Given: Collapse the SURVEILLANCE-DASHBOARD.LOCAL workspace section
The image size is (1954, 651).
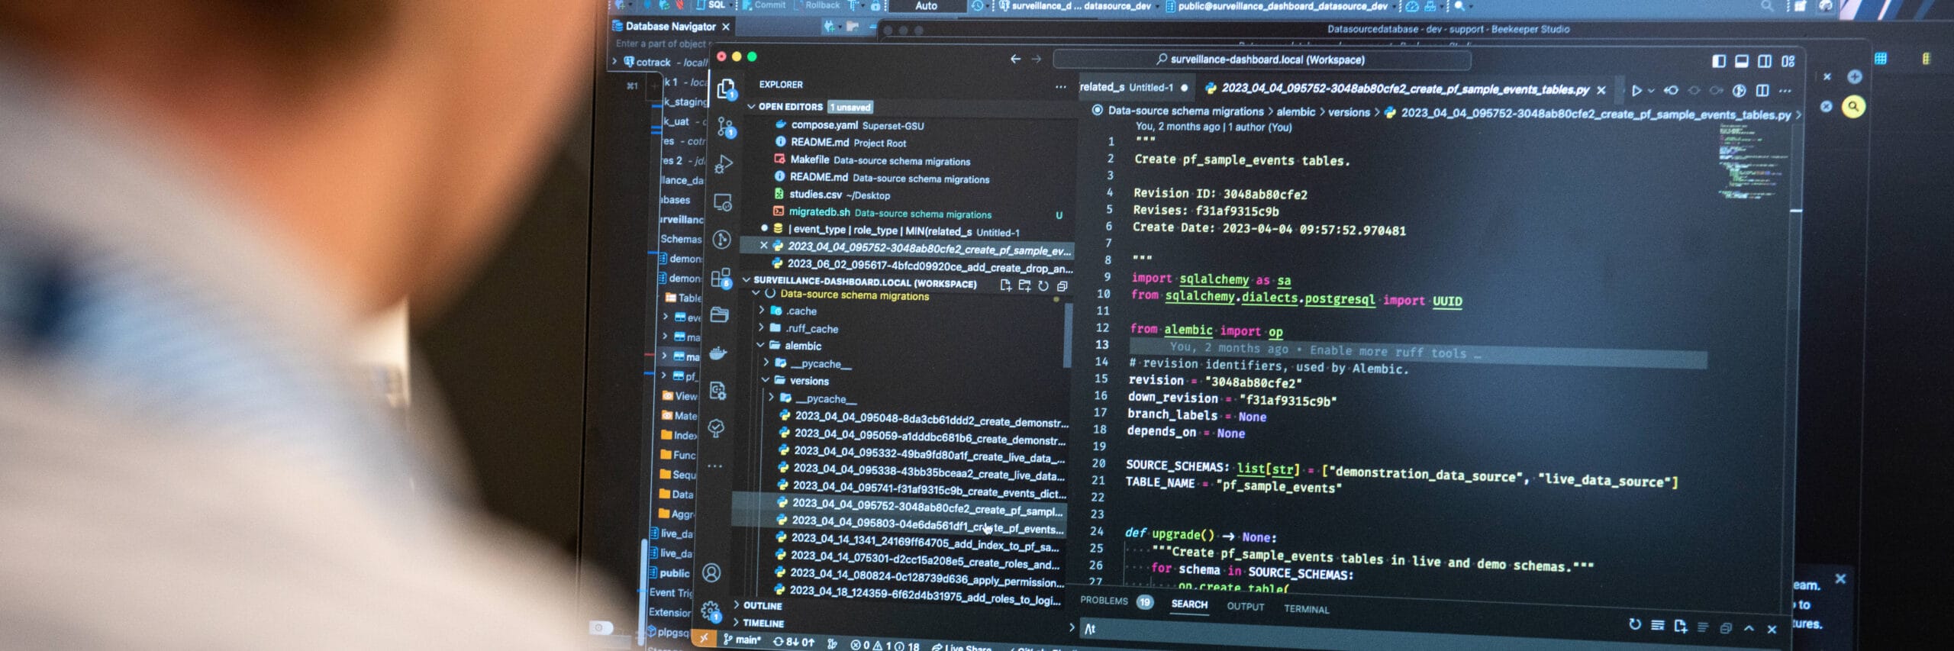Looking at the screenshot, I should click(x=747, y=280).
